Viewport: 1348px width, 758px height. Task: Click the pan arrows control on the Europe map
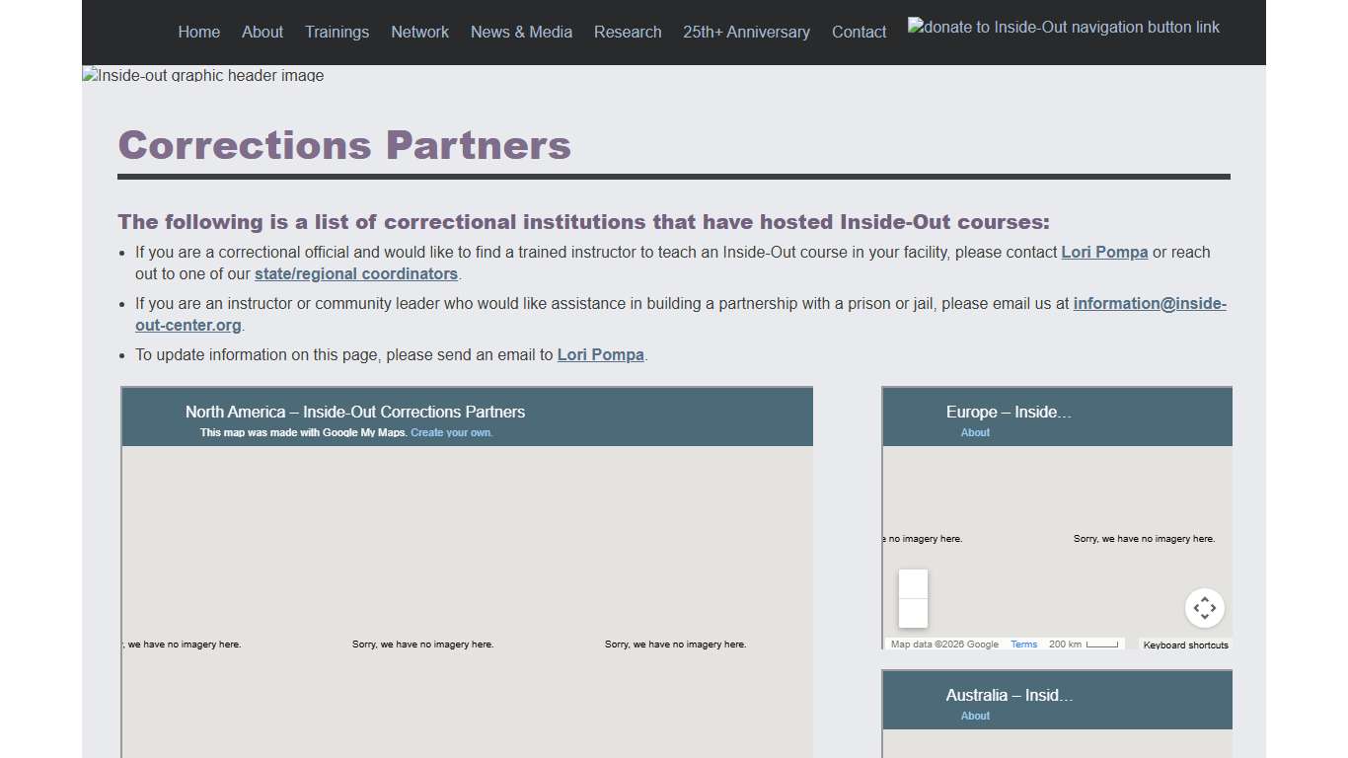point(1205,608)
